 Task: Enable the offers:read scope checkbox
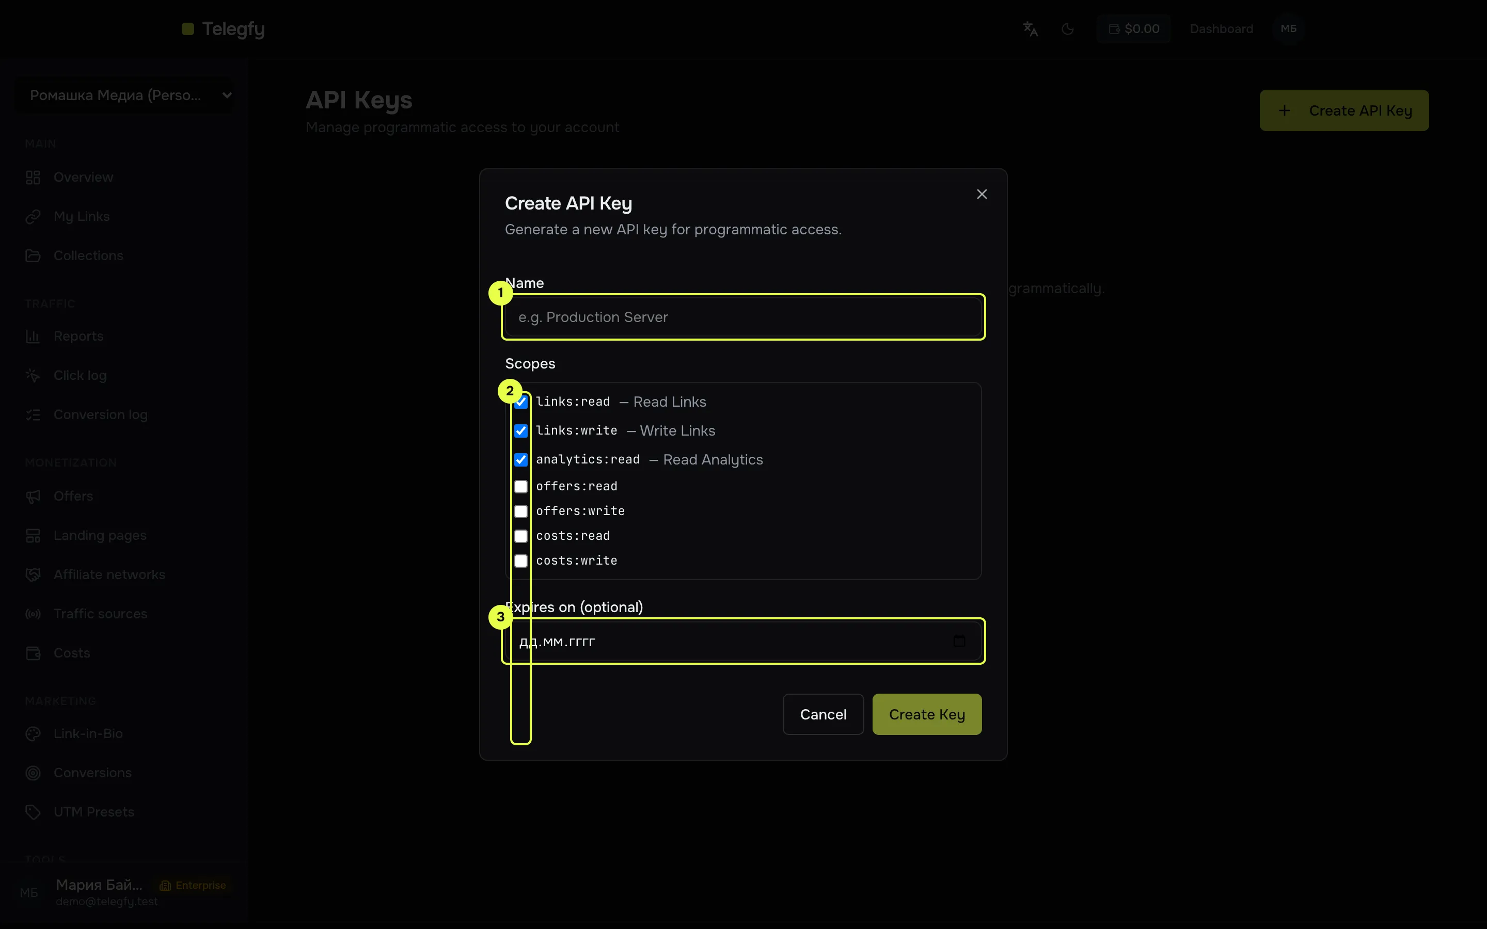(x=521, y=487)
